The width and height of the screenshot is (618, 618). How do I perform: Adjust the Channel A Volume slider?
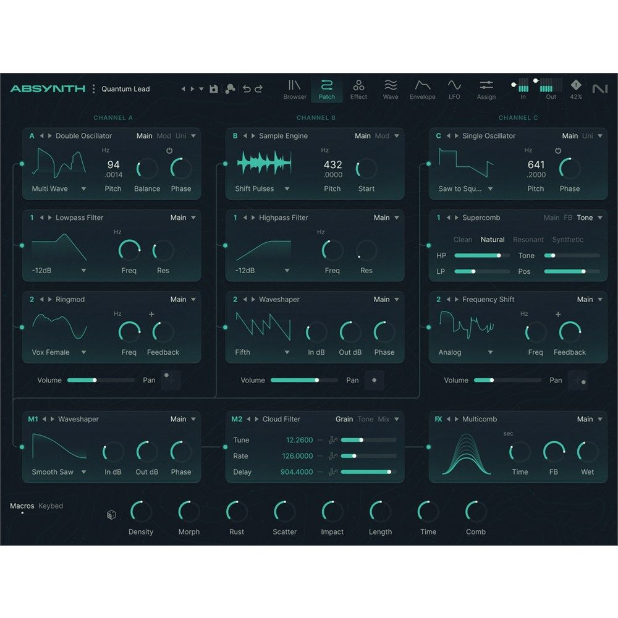(101, 380)
